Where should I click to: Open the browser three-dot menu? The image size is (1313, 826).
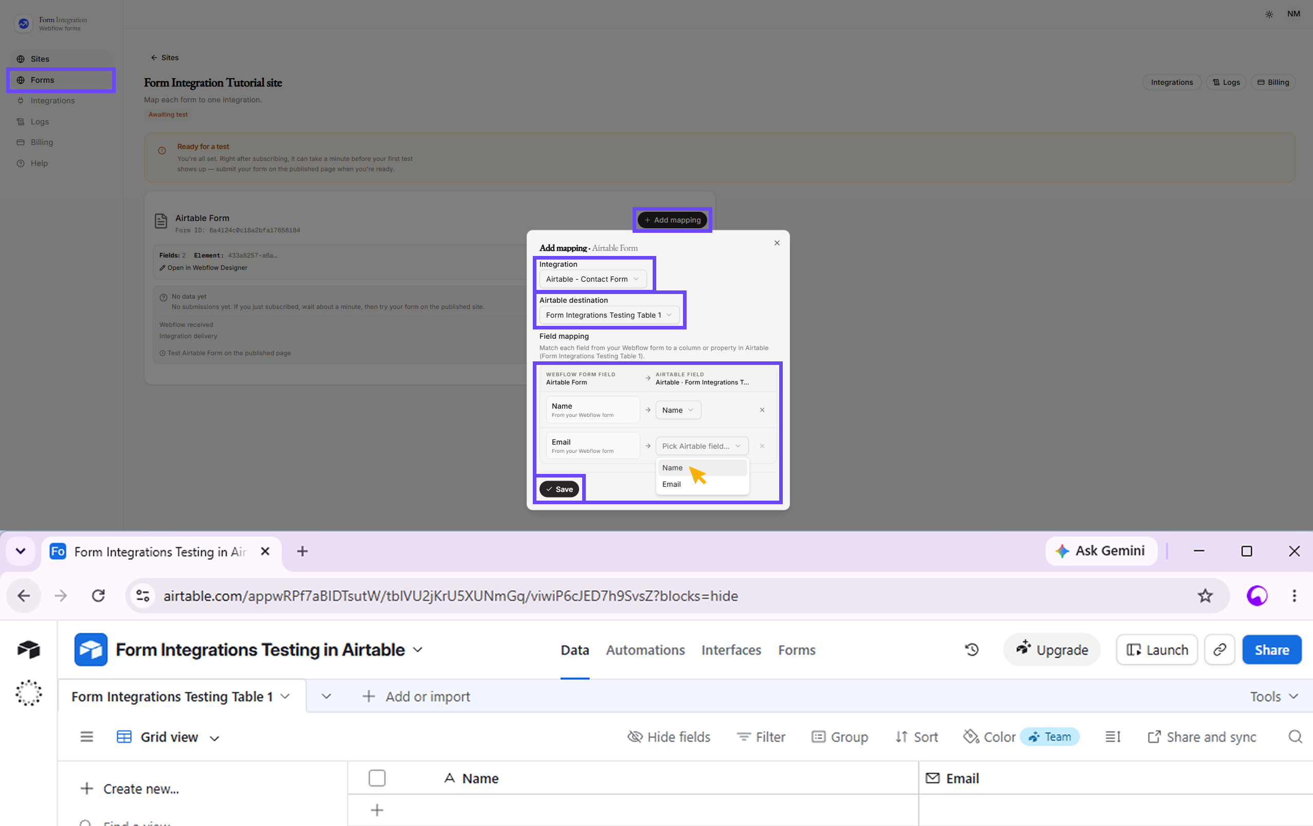click(x=1294, y=596)
